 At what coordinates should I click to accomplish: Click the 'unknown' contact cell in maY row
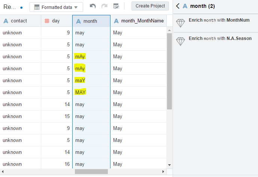(20, 81)
